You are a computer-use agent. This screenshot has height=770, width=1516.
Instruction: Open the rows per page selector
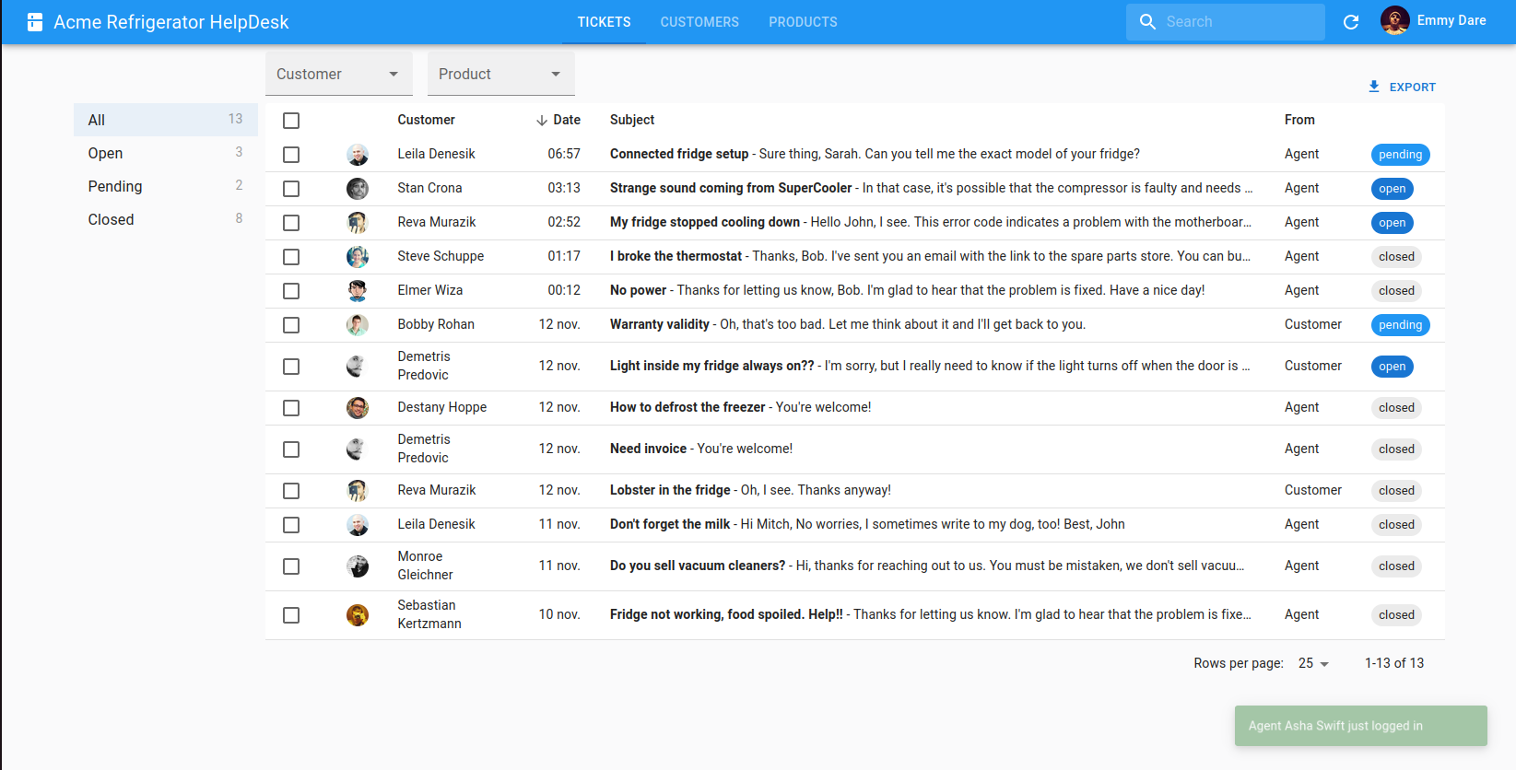tap(1313, 663)
